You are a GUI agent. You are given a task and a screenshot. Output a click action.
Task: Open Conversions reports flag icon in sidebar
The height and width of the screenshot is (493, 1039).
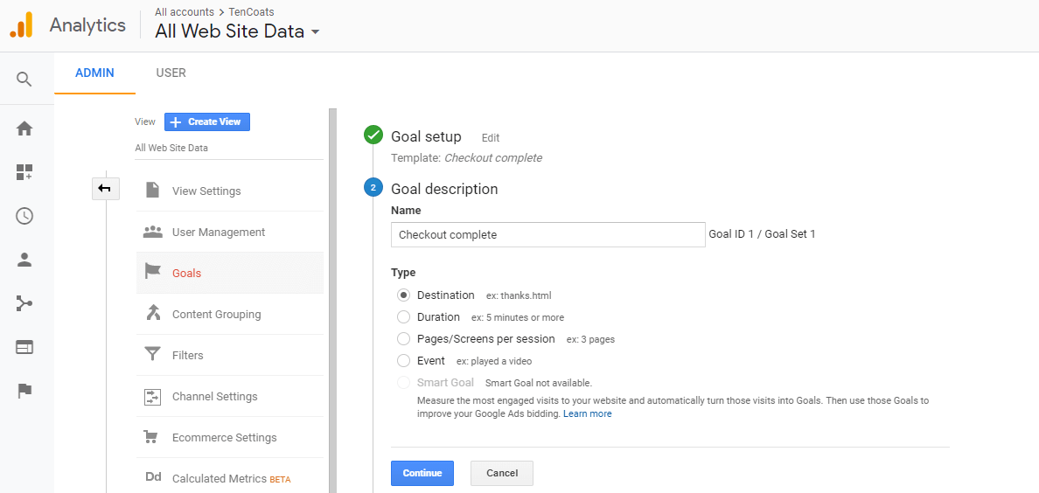(x=24, y=391)
